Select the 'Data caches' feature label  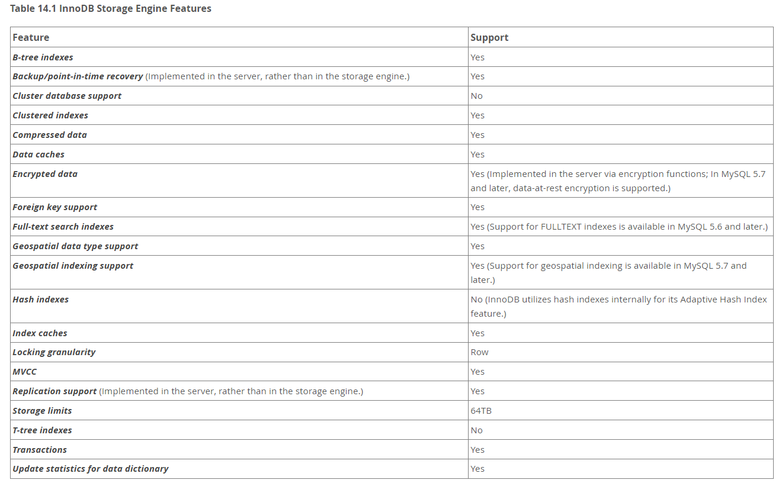[39, 154]
